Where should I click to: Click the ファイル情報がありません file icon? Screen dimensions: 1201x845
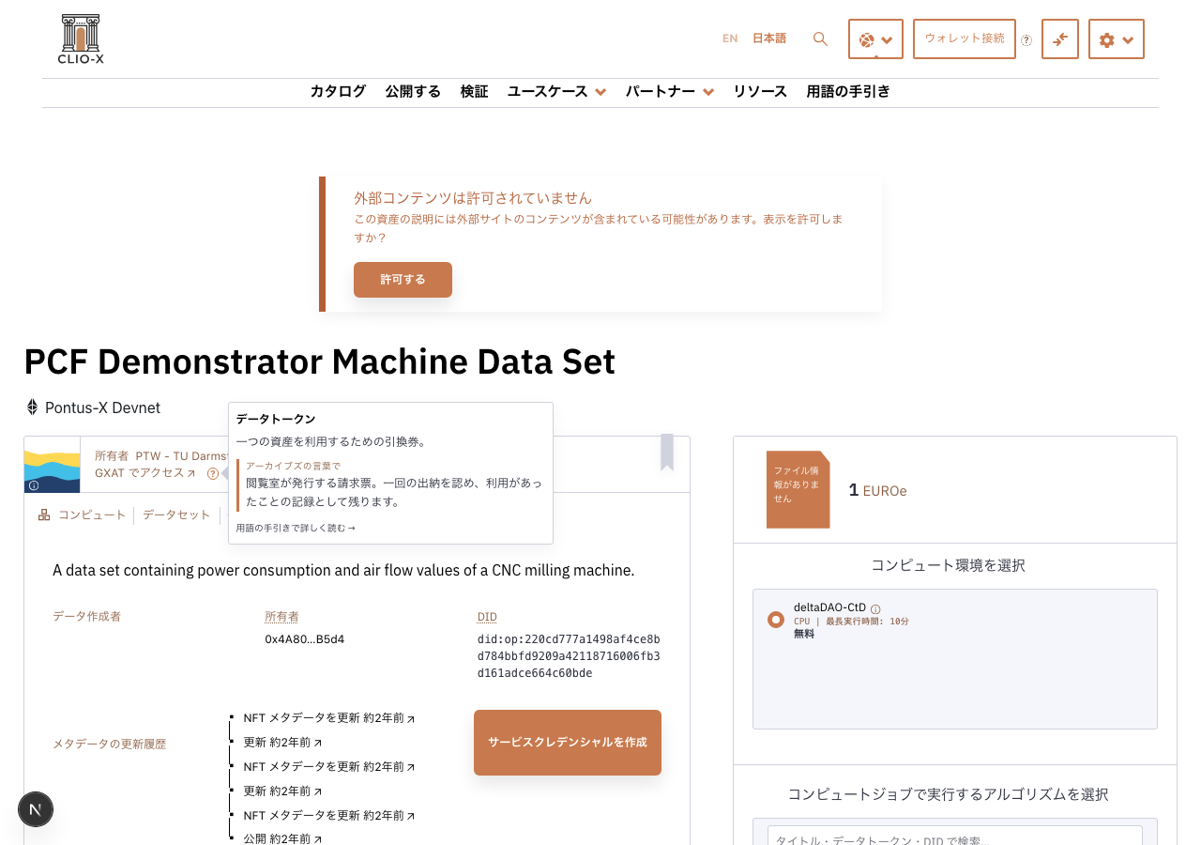pos(798,489)
